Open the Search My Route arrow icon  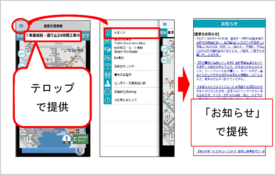[x=108, y=50]
